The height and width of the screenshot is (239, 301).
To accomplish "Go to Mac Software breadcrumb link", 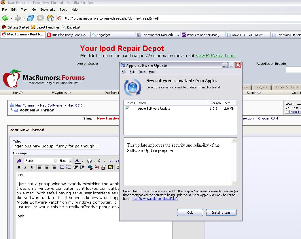I will click(x=51, y=105).
